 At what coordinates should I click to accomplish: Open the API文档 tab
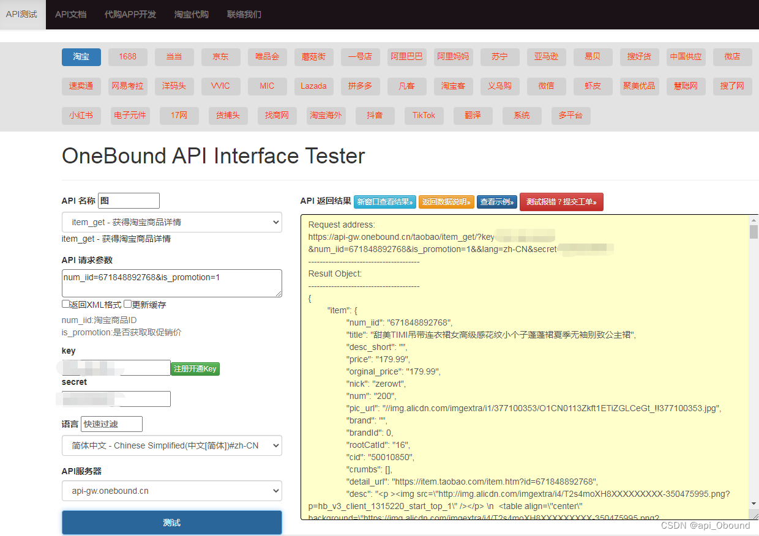(70, 14)
